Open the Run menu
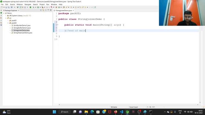 pyautogui.click(x=48, y=4)
